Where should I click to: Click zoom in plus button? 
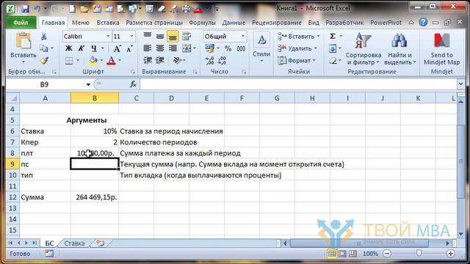tap(450, 254)
